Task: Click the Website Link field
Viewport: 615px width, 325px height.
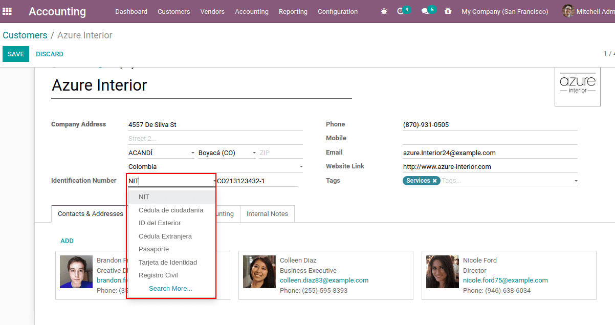Action: 490,167
